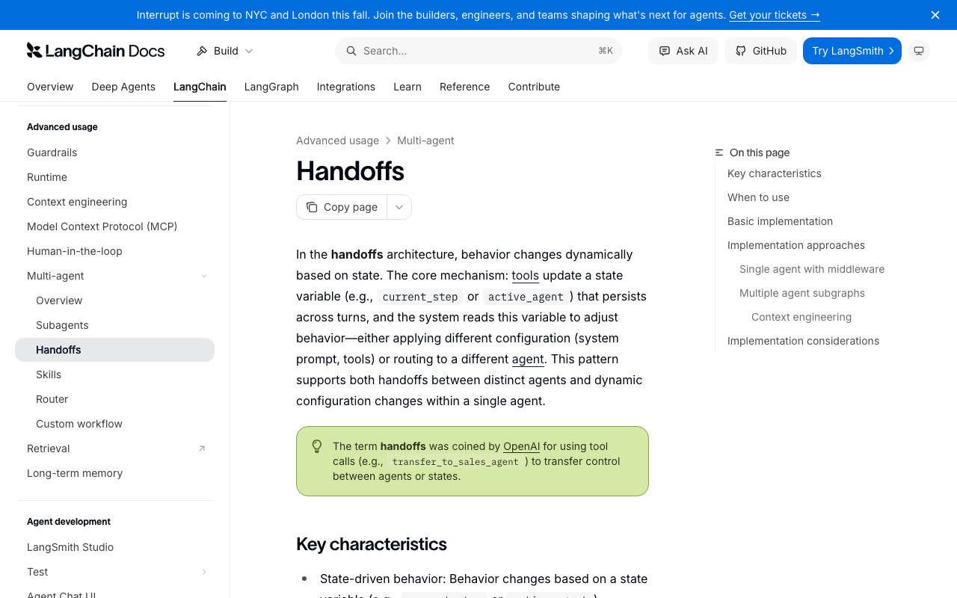Open LangSmith Studio sidebar page
The width and height of the screenshot is (957, 598).
[114, 547]
